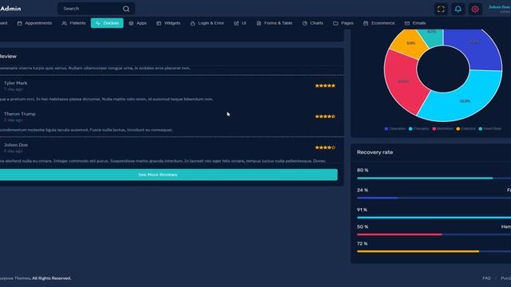Open the notifications bell
511x287 pixels.
458,9
